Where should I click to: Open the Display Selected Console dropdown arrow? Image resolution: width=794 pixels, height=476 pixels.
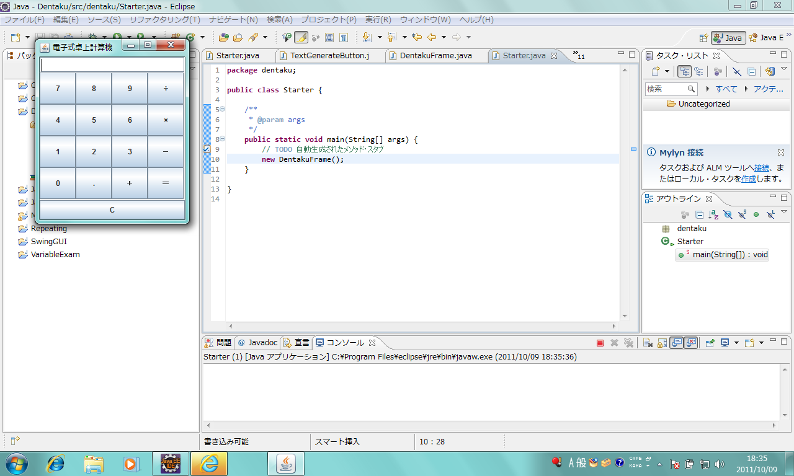tap(736, 343)
